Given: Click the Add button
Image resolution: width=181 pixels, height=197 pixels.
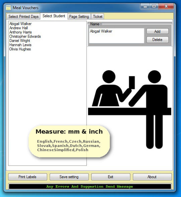Looking at the screenshot, I should coord(158,31).
